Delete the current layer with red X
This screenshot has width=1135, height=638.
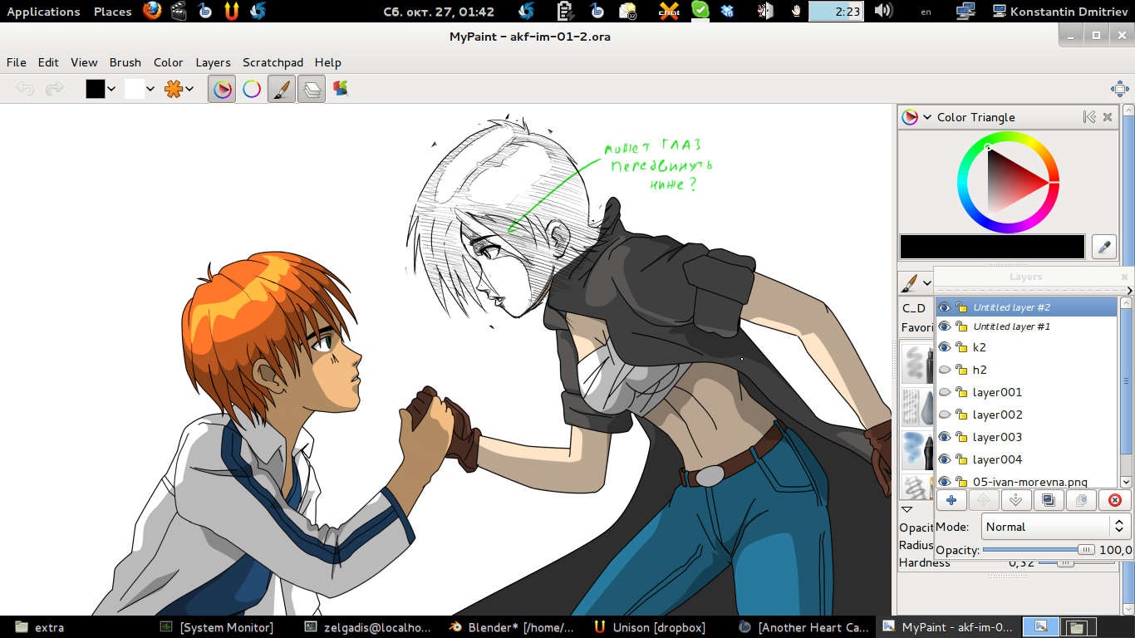pyautogui.click(x=1115, y=500)
